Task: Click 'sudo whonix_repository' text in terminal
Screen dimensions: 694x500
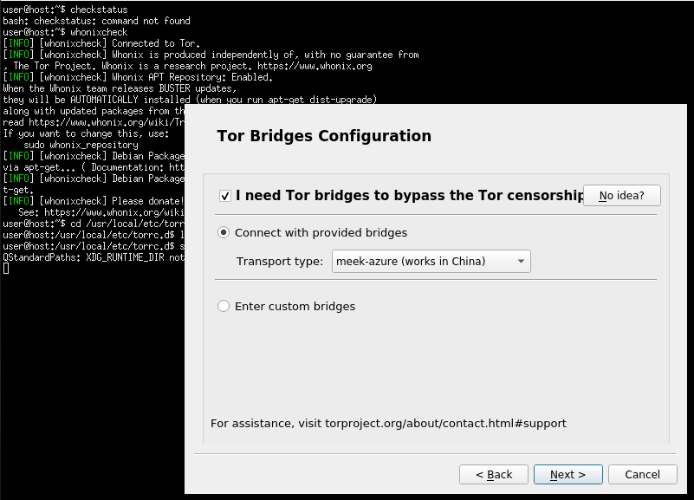Action: click(x=81, y=145)
